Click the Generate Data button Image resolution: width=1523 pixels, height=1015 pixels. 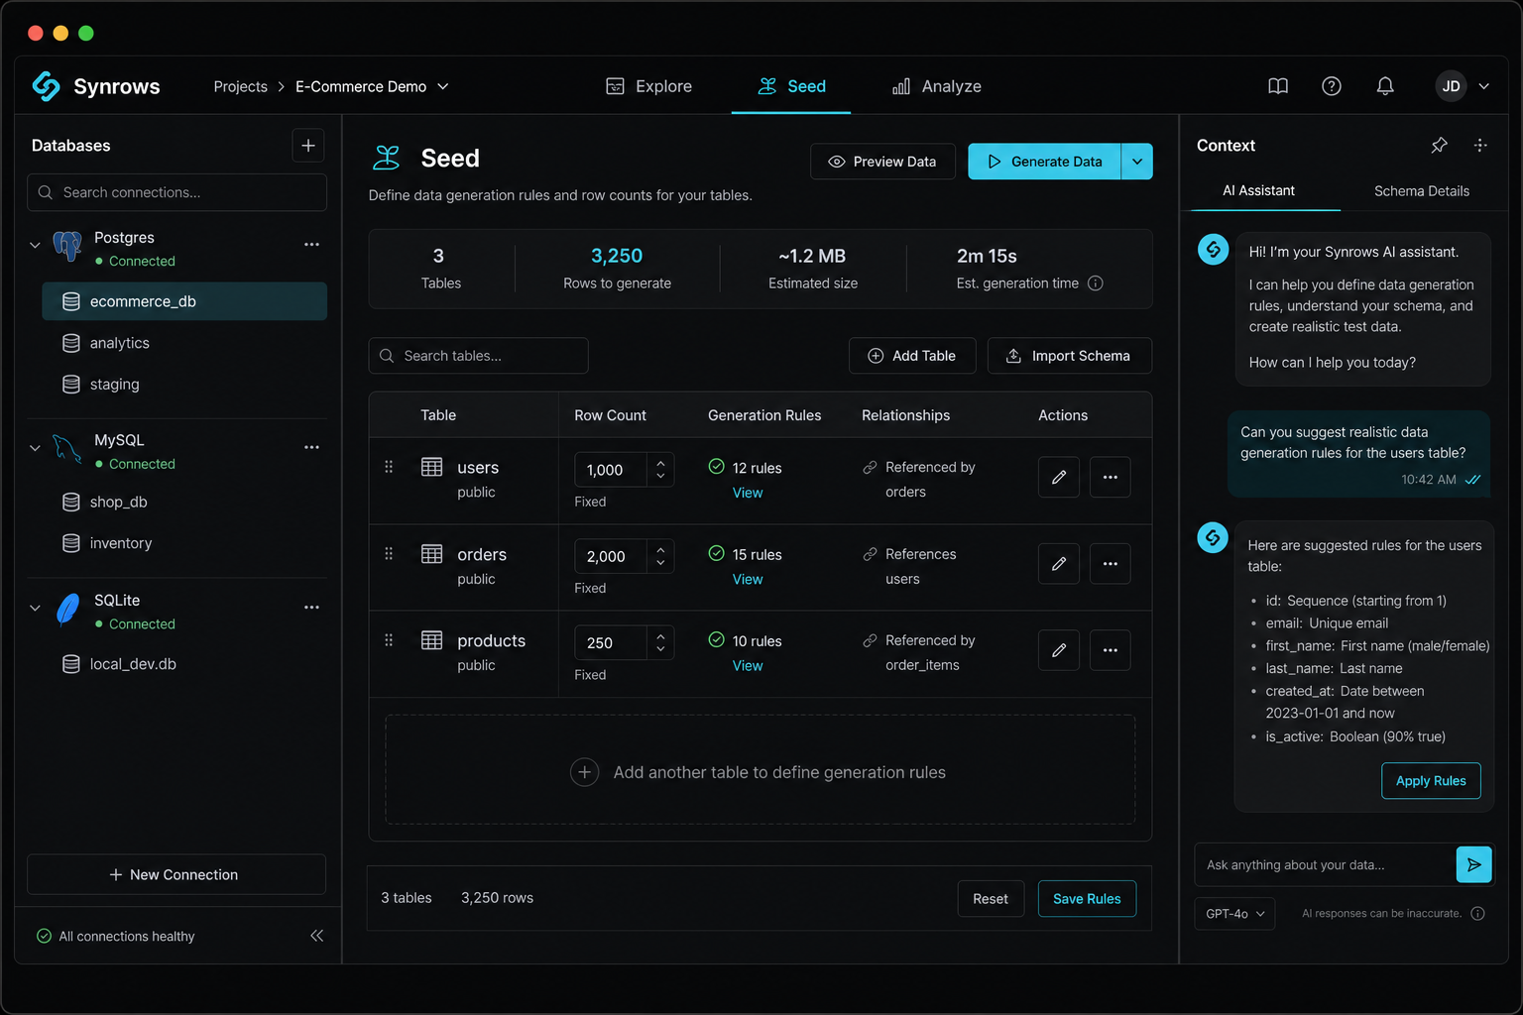point(1044,162)
